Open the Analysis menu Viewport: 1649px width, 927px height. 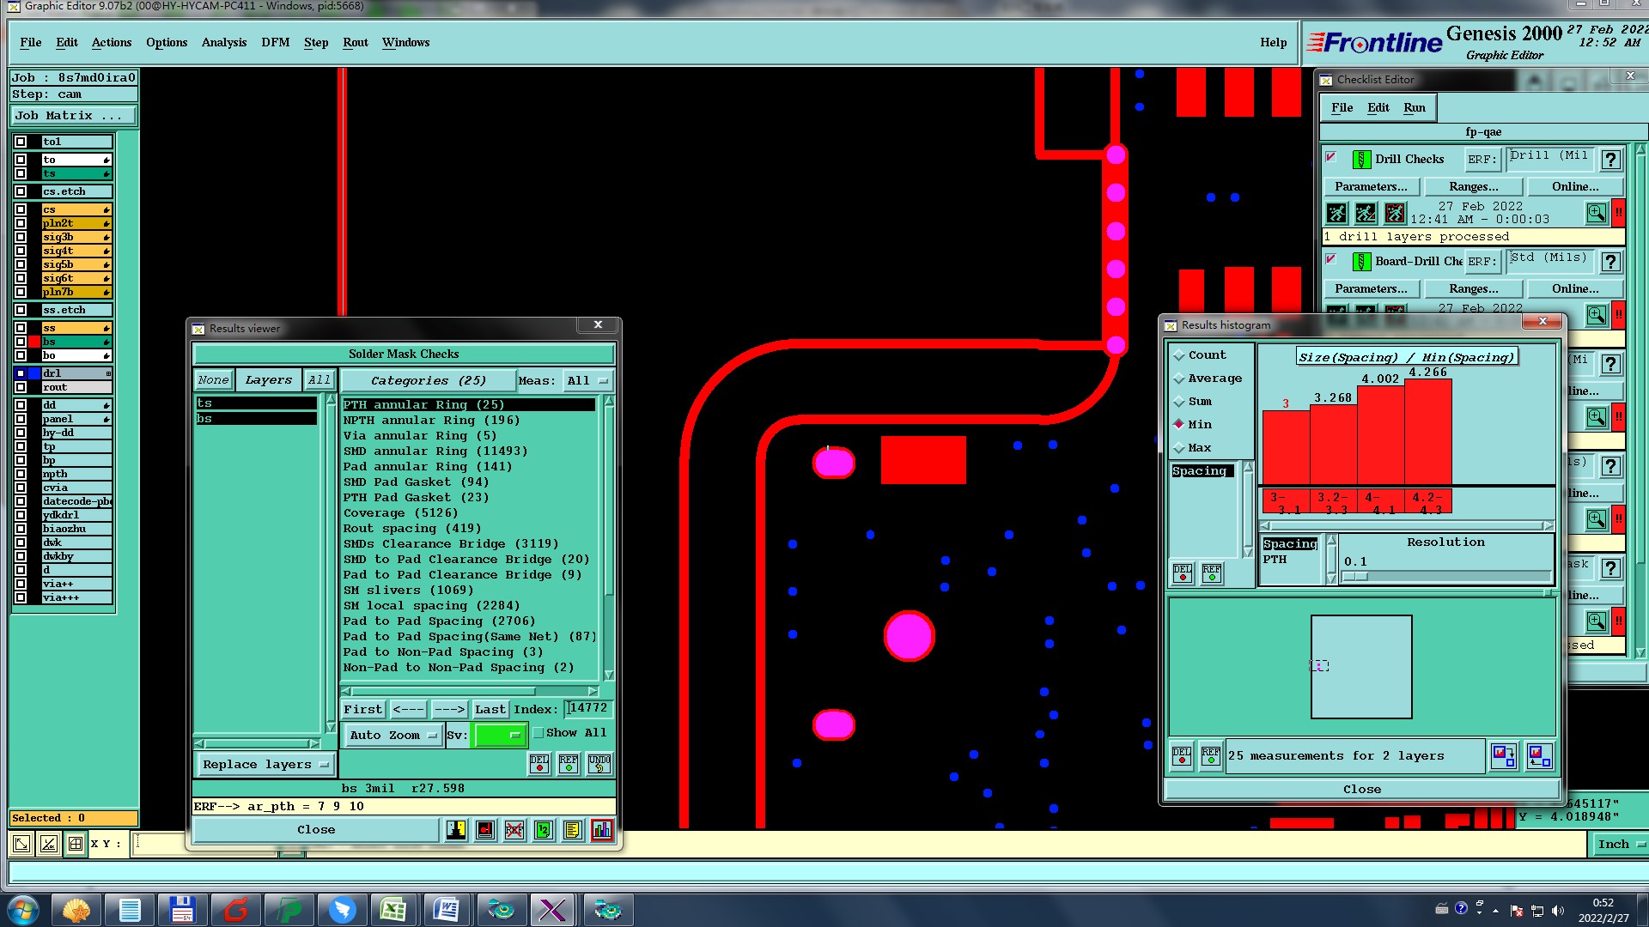click(x=224, y=43)
